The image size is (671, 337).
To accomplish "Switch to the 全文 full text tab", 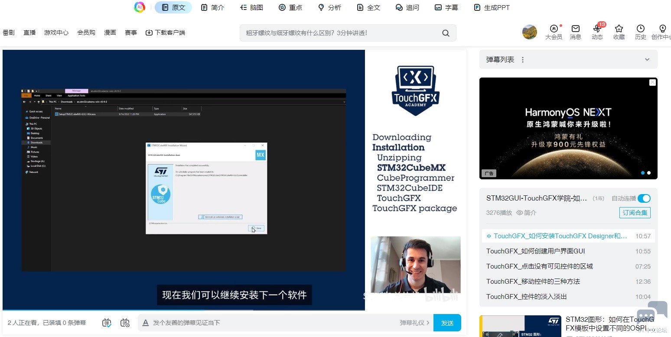I will [368, 7].
